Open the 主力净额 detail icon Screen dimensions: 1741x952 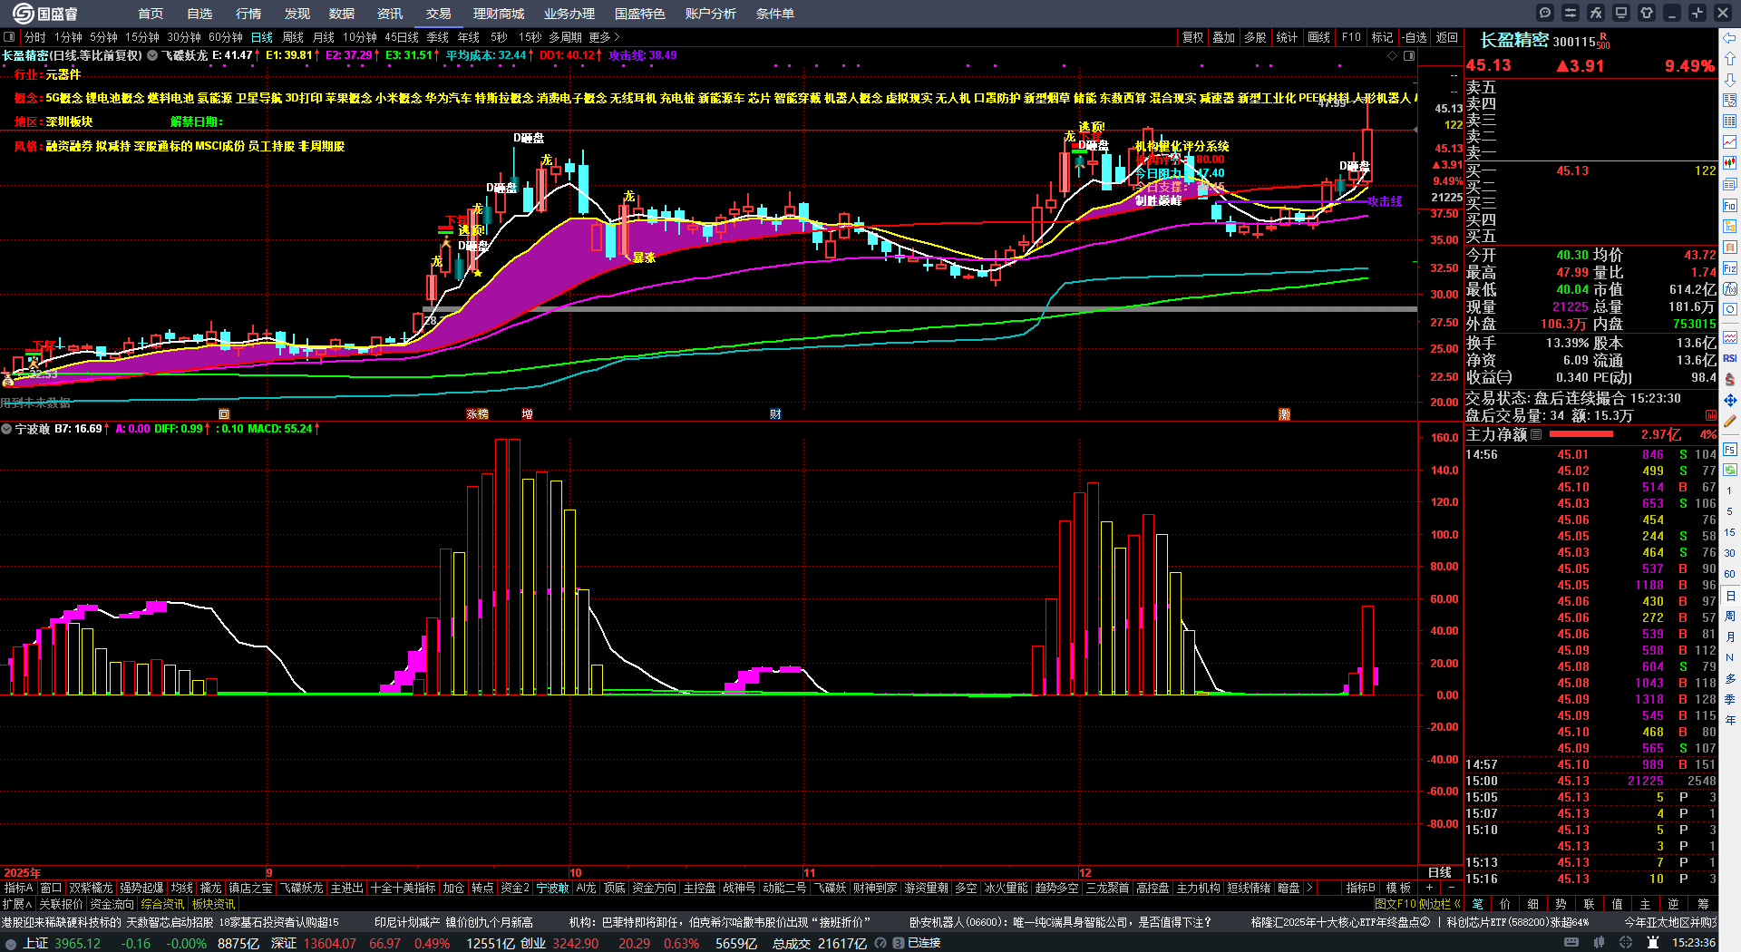[x=1536, y=434]
